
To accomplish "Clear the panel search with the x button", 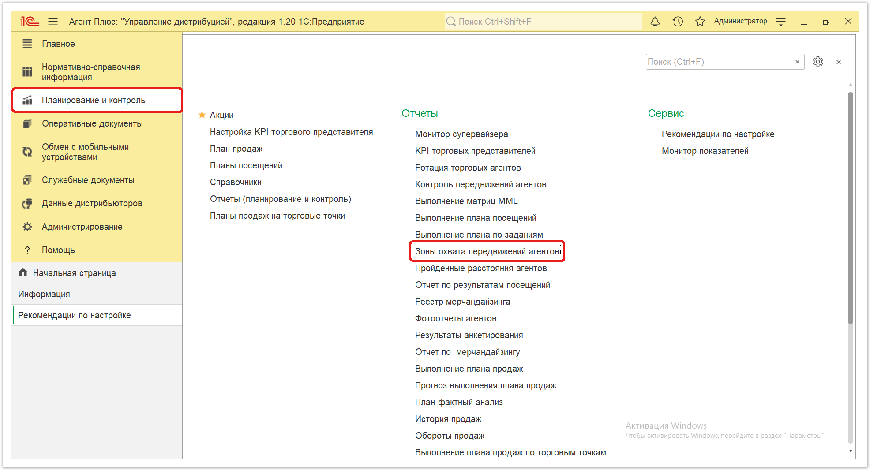I will (798, 62).
